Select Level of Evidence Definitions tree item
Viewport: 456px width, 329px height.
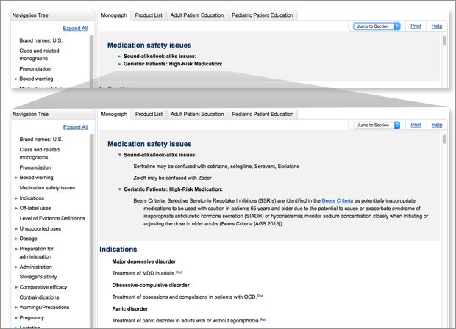pos(51,218)
